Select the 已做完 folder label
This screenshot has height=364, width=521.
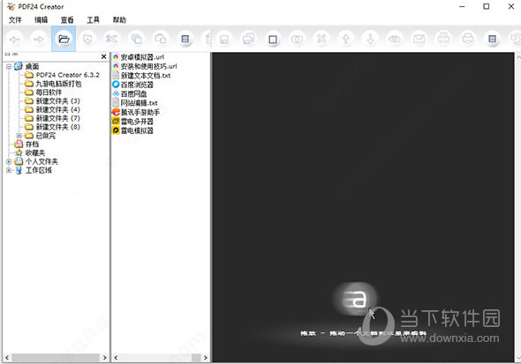point(46,136)
